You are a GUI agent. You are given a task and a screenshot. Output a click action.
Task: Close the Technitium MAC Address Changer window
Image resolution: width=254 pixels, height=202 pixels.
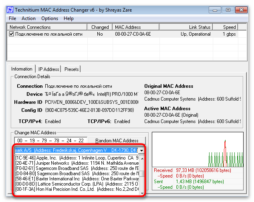[x=241, y=10]
